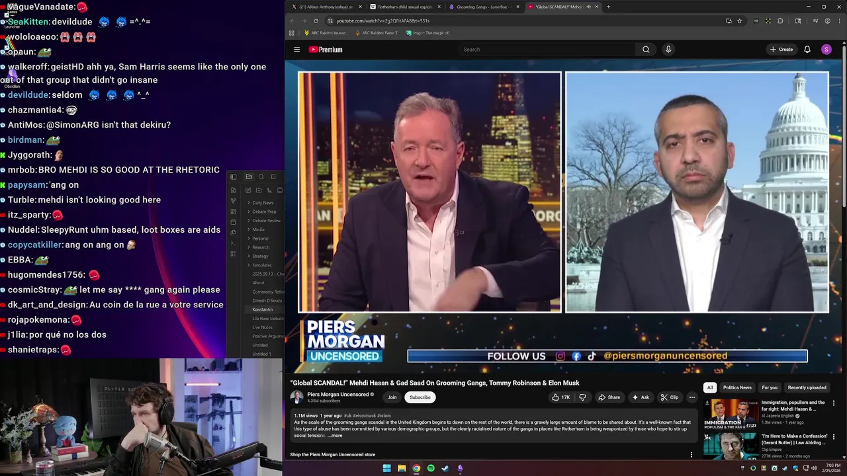
Task: Open File Explorer from taskbar
Action: click(402, 468)
